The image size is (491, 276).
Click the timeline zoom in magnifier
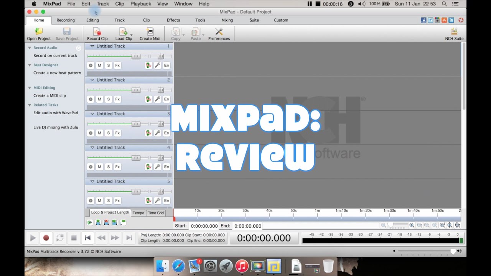(x=412, y=225)
